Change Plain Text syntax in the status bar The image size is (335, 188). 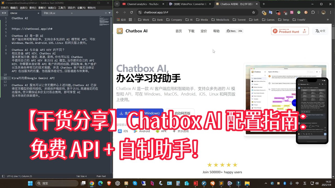click(x=101, y=176)
